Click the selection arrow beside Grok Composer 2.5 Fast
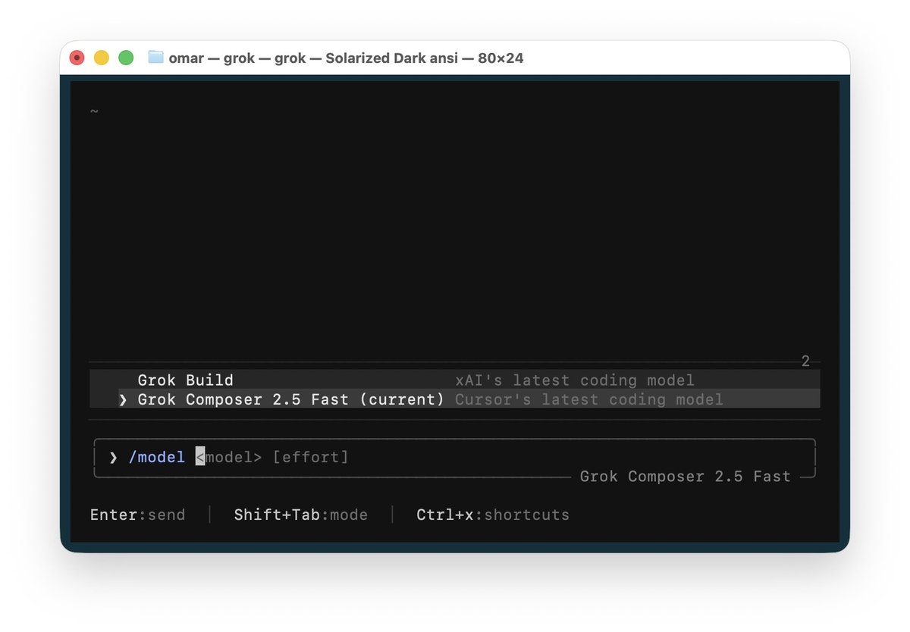 tap(123, 399)
